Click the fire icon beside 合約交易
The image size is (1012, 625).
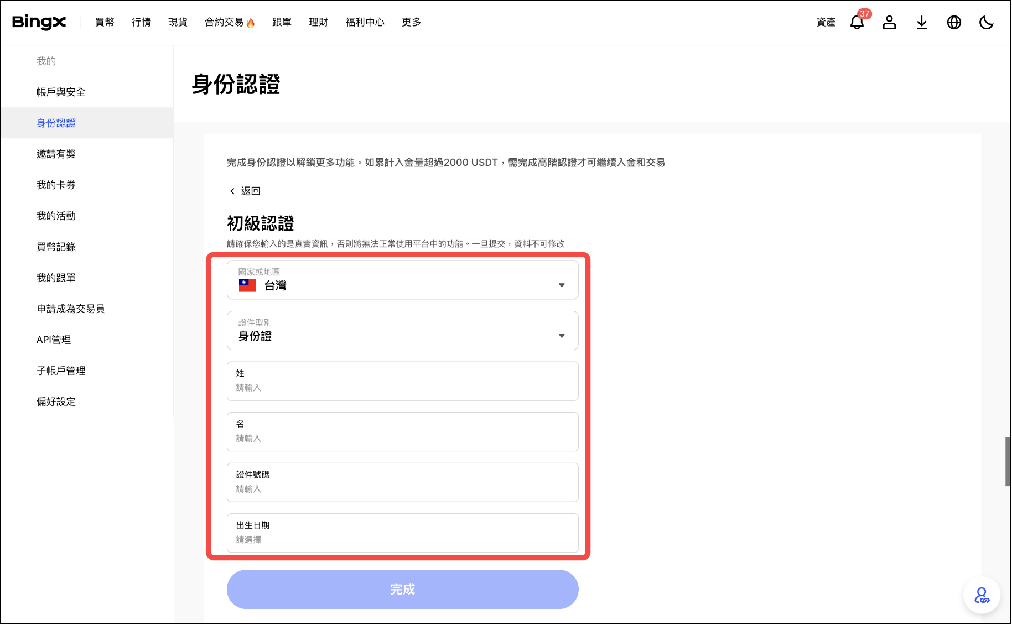pyautogui.click(x=251, y=23)
